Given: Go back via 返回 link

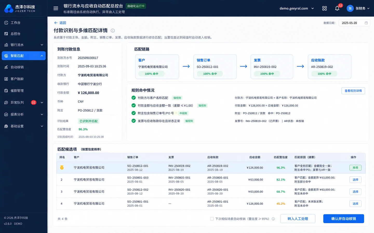Looking at the screenshot, I should (x=60, y=23).
